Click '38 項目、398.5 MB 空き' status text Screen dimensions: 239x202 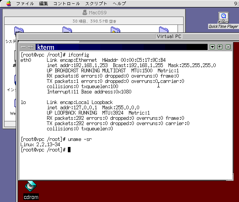click(94, 21)
